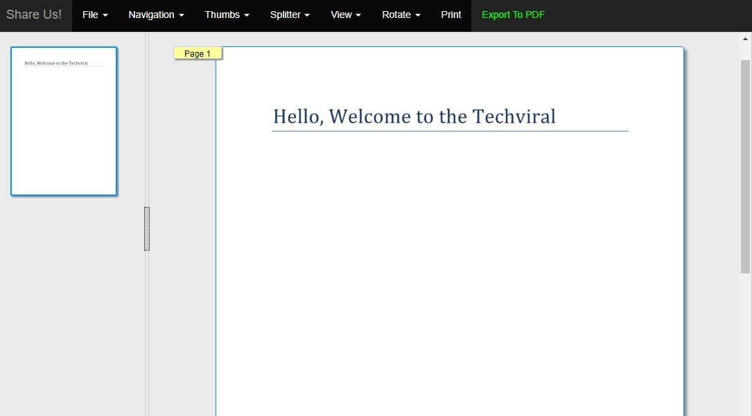Screen dimensions: 752x416
Task: Select the Page 1 tab
Action: (198, 53)
